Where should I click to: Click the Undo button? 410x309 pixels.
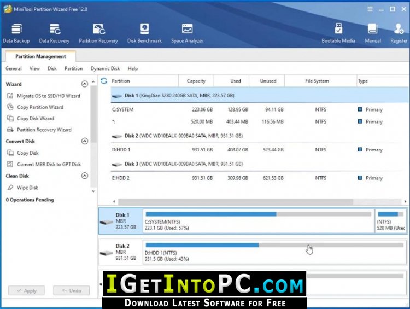tap(72, 291)
